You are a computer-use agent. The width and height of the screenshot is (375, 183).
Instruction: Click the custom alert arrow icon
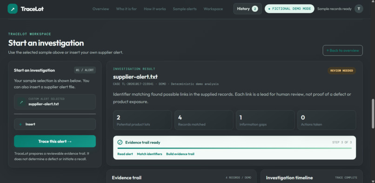21,102
